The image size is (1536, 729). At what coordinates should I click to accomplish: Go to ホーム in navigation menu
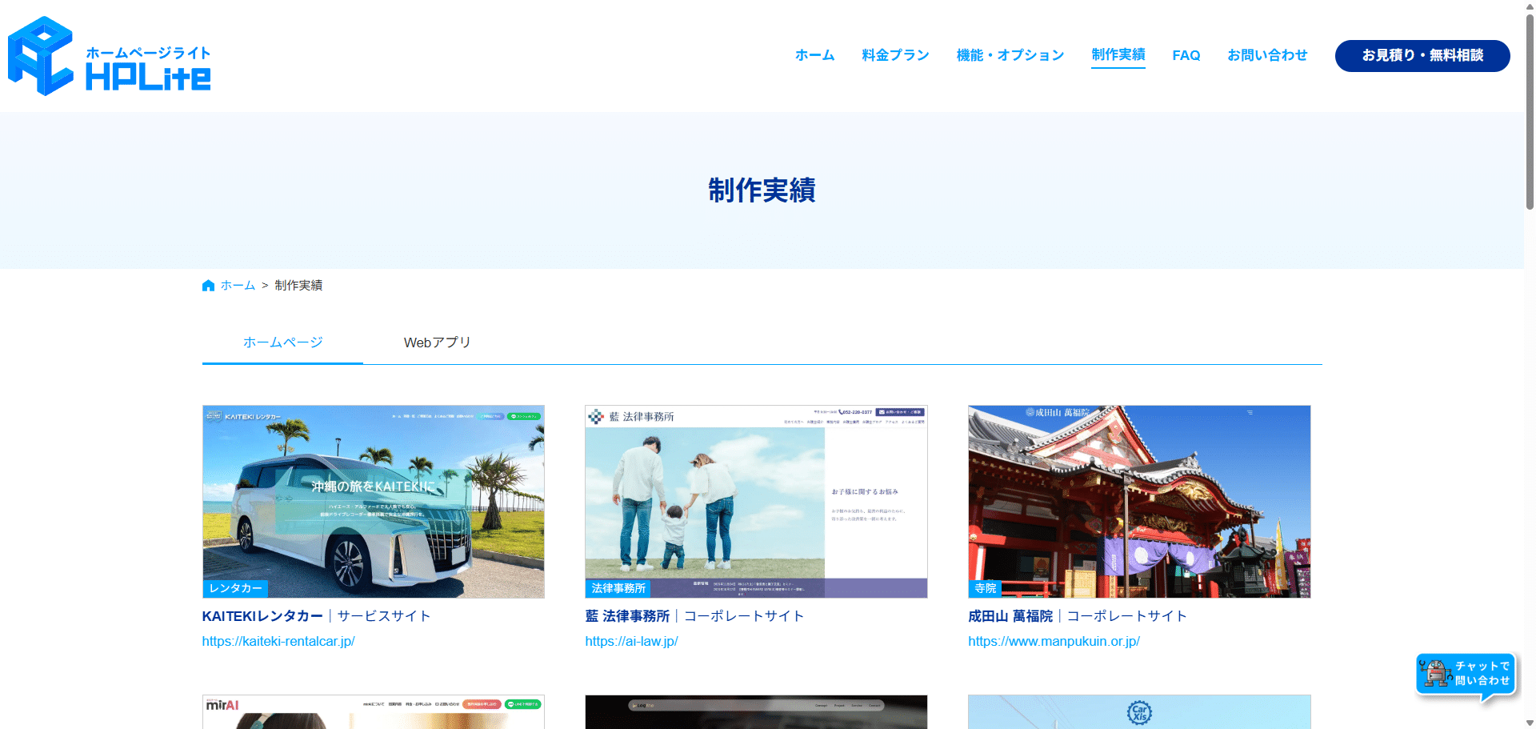[814, 55]
